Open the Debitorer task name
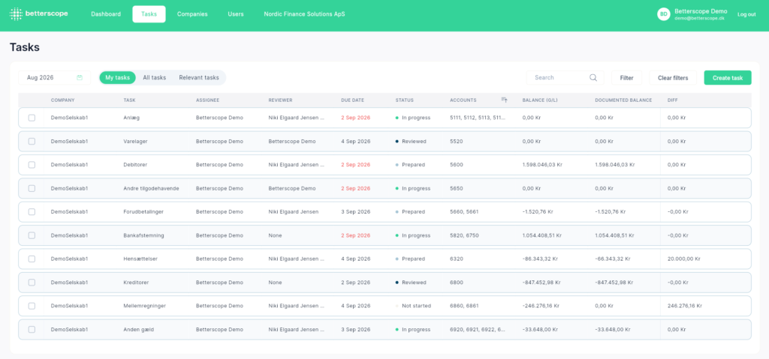 (135, 165)
